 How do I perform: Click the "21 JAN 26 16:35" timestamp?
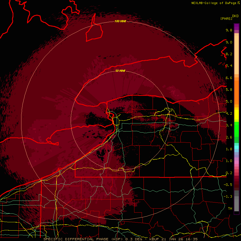tap(179, 239)
